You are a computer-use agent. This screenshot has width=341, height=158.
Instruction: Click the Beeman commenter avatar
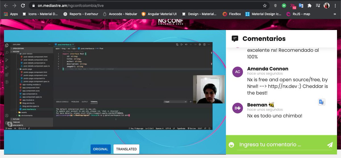238,108
